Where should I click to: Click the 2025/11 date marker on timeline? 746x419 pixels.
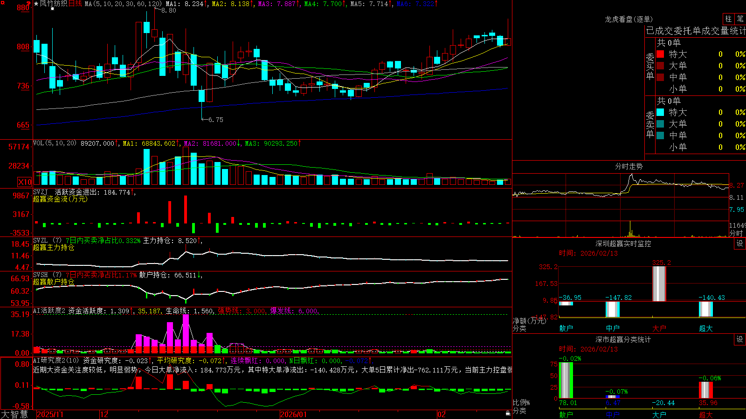(x=50, y=414)
